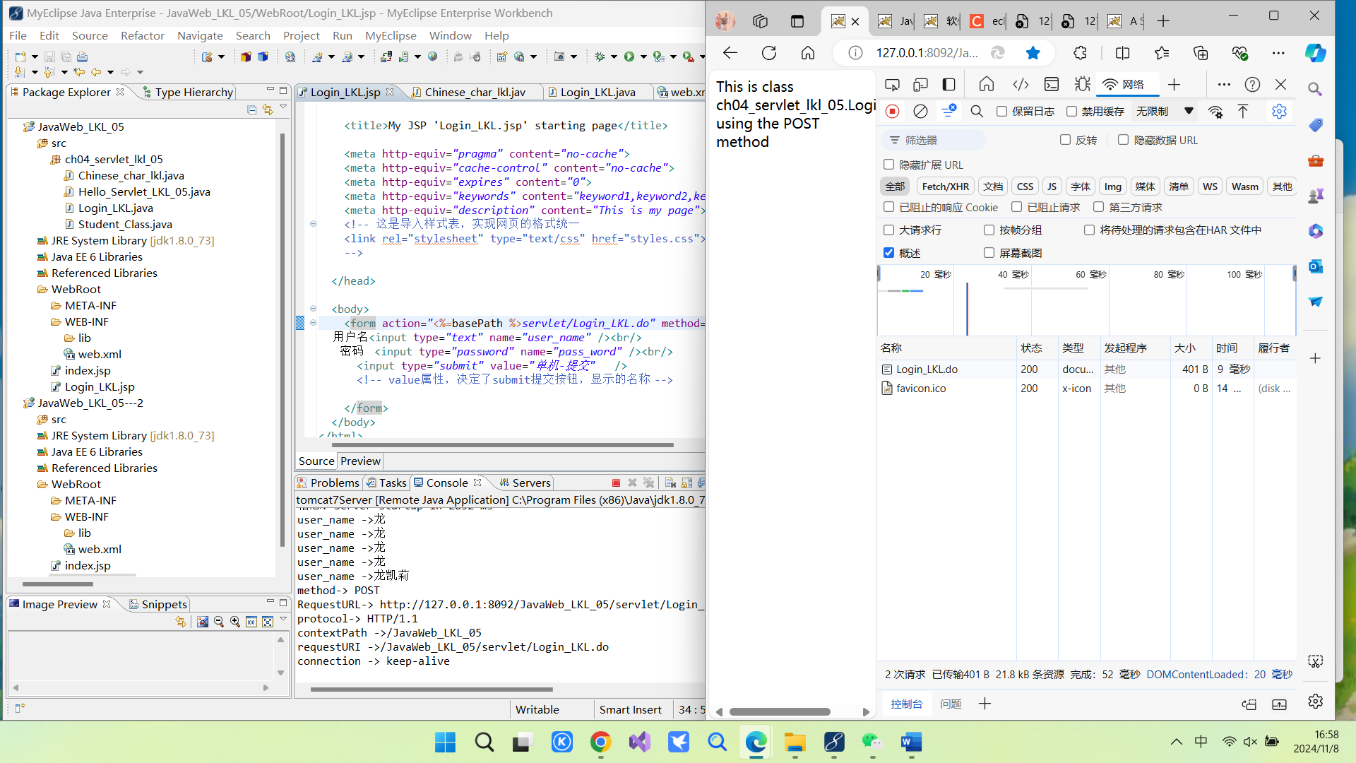The height and width of the screenshot is (763, 1356).
Task: Enable the 大请求行 checkbox
Action: pyautogui.click(x=889, y=230)
